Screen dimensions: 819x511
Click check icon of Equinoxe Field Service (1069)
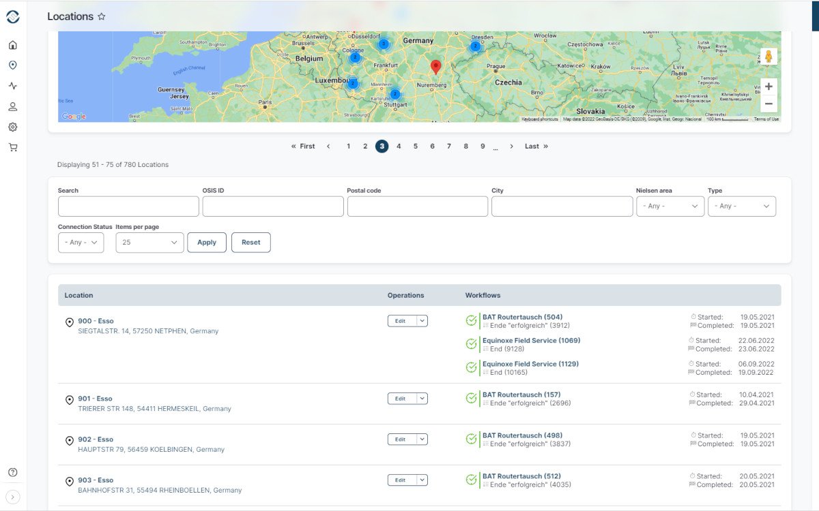click(471, 344)
